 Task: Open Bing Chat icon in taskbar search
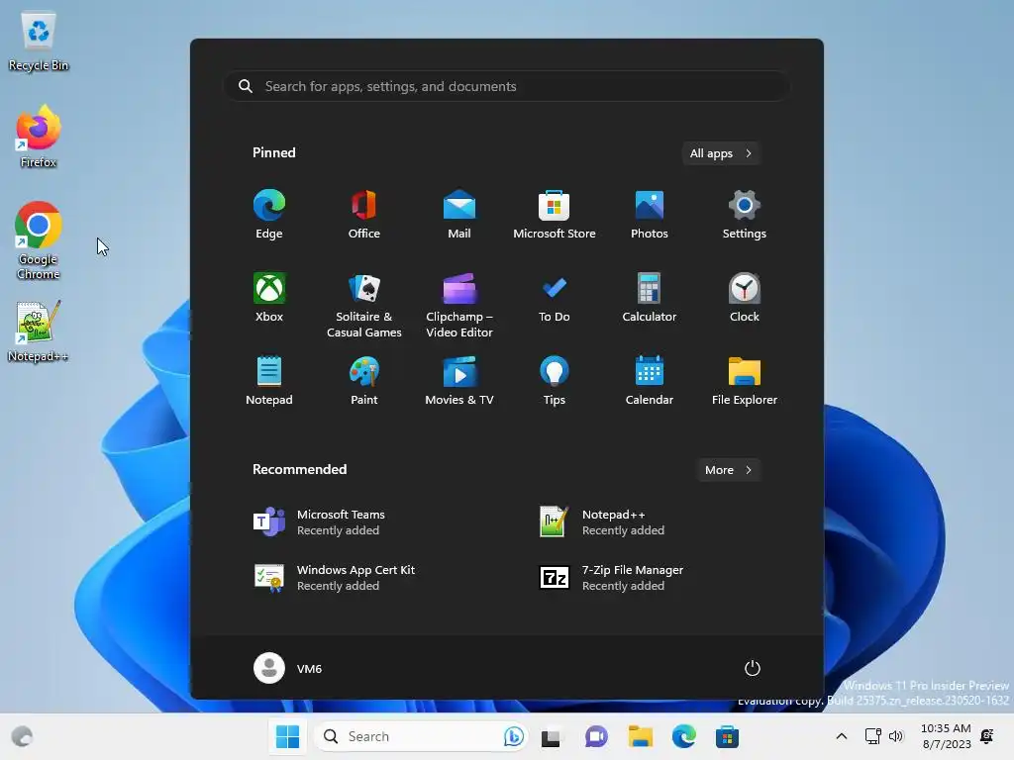tap(514, 736)
